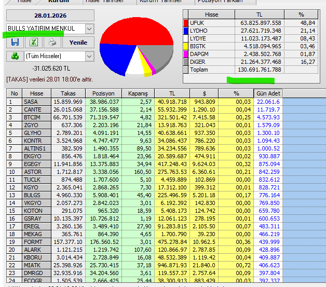
Task: Select the KONTR stock cell
Action: click(36, 141)
